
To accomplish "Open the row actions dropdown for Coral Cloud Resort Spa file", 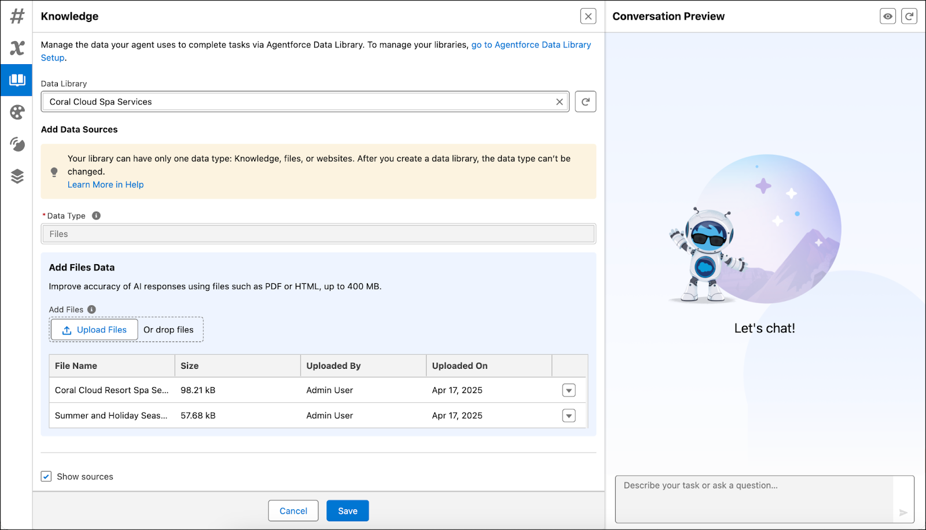I will (569, 390).
